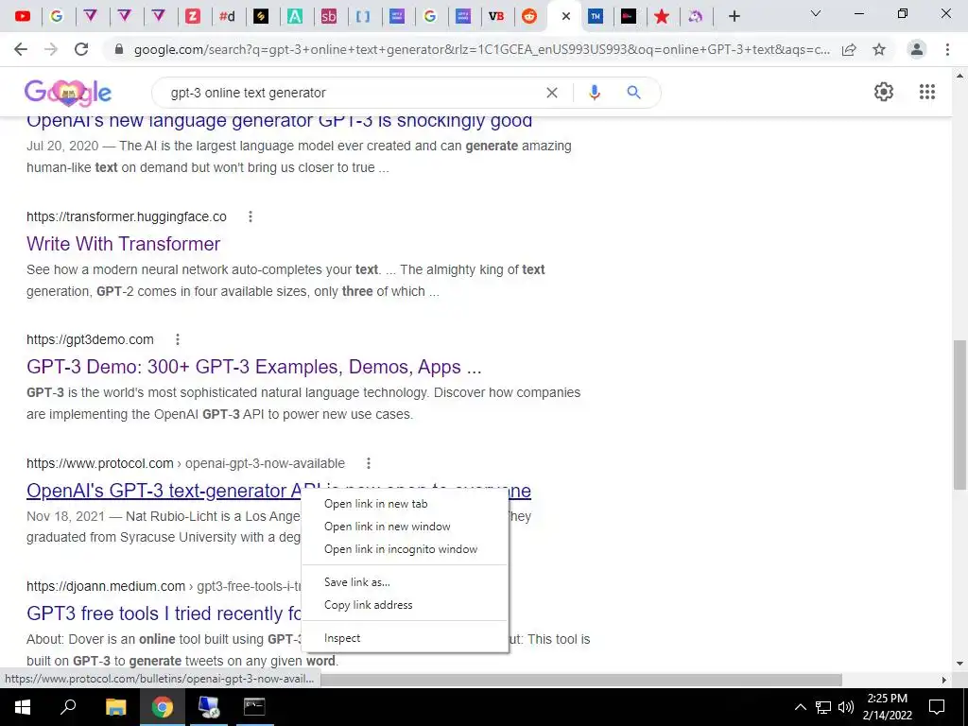Screen dimensions: 968x726
Task: Clear the search query with the X
Action: [x=552, y=93]
